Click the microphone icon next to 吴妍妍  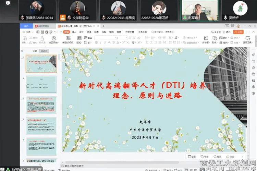coord(225,17)
